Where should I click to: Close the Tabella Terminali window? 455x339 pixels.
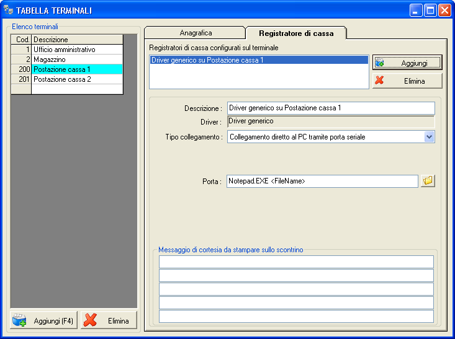[444, 11]
